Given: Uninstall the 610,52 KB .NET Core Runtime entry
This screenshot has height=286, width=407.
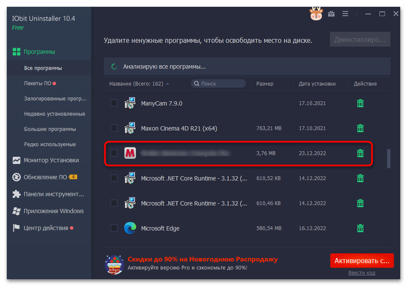Looking at the screenshot, I should pyautogui.click(x=360, y=178).
